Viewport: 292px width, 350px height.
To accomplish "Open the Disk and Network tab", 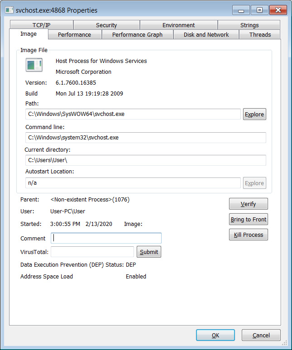I will [206, 34].
